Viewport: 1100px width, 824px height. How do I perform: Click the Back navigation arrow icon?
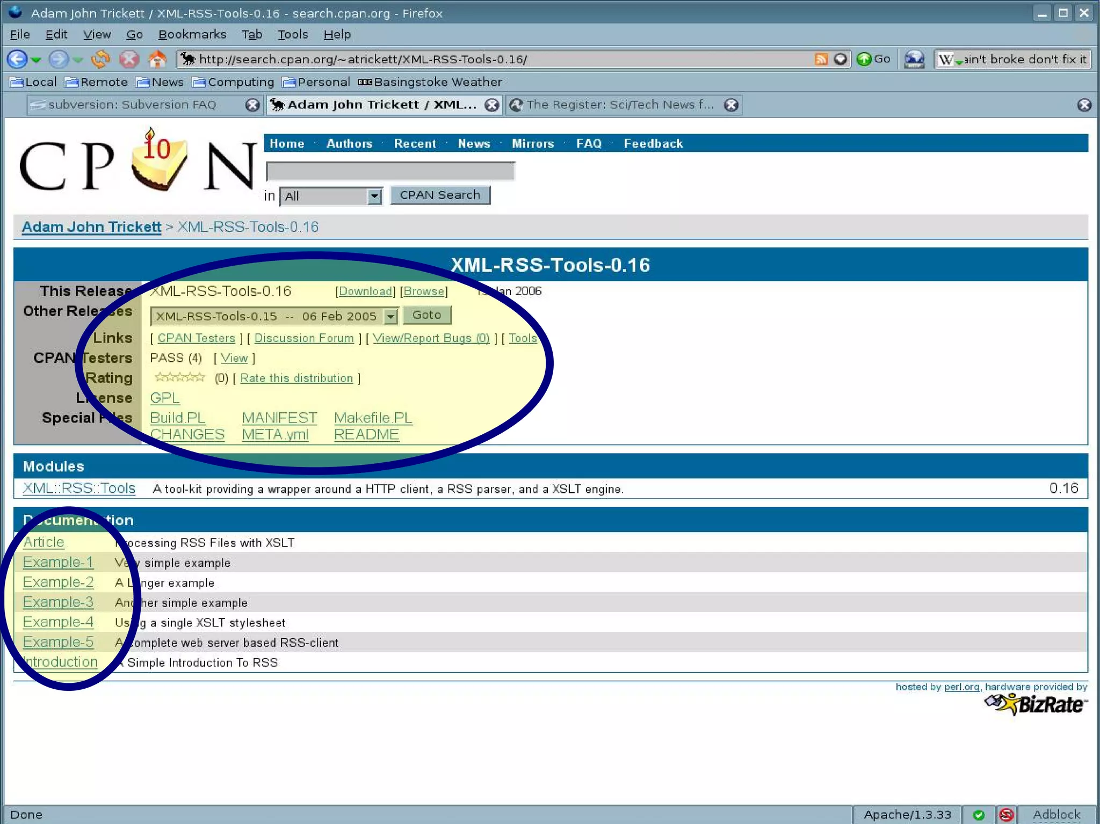tap(17, 59)
